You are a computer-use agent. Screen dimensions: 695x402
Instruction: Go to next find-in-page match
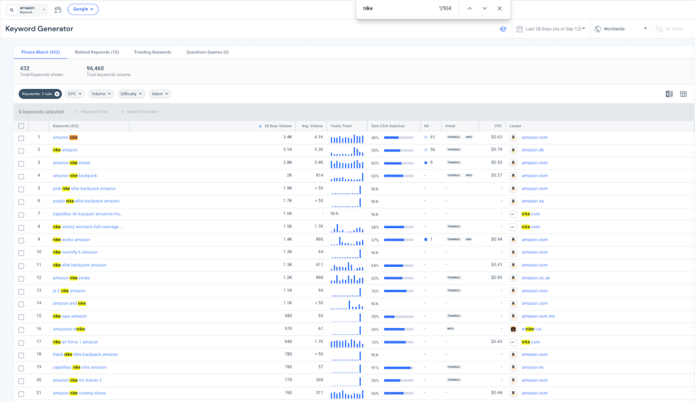pyautogui.click(x=485, y=8)
